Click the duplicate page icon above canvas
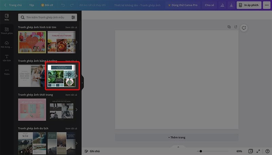 pyautogui.click(x=229, y=27)
